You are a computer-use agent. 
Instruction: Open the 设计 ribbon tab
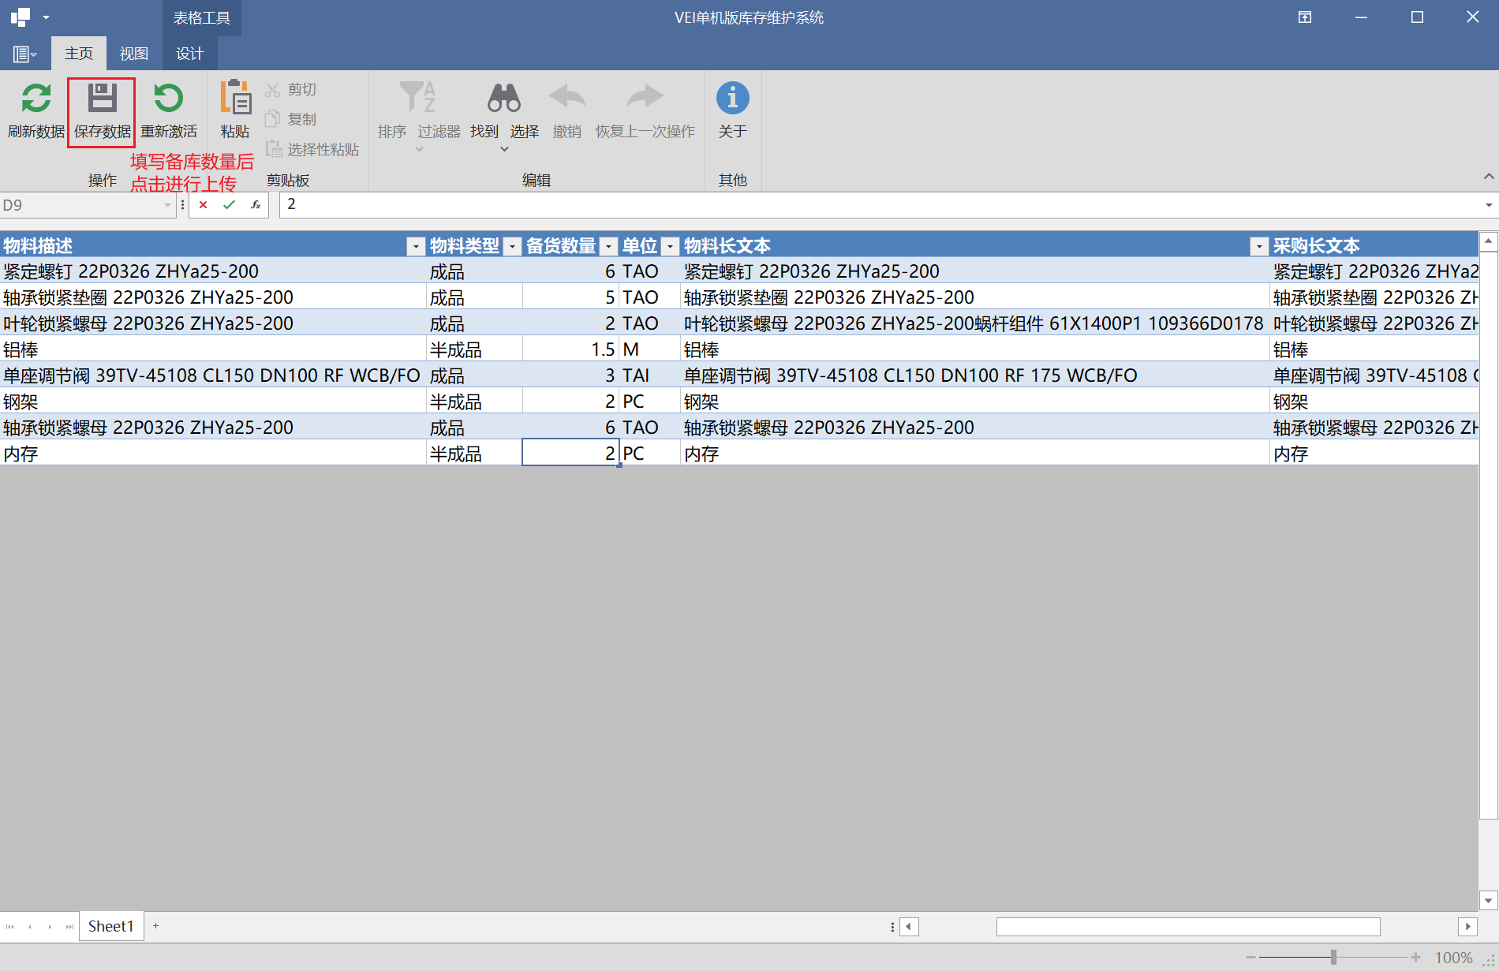point(189,54)
